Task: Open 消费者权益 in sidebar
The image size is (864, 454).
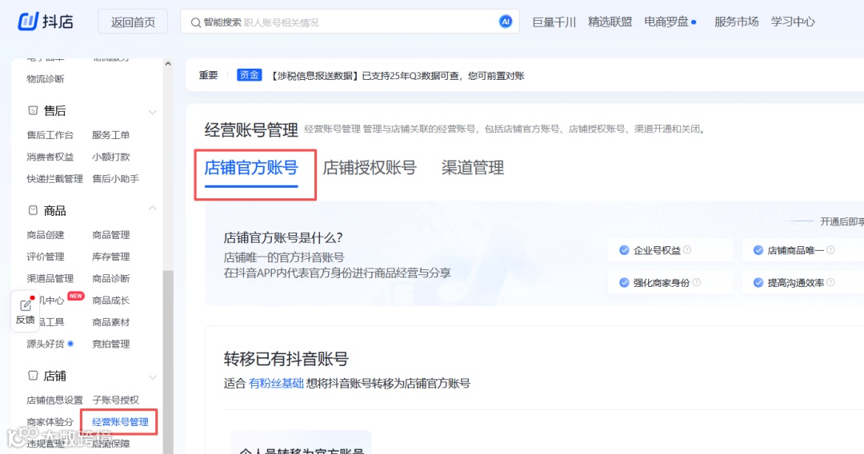Action: coord(50,157)
